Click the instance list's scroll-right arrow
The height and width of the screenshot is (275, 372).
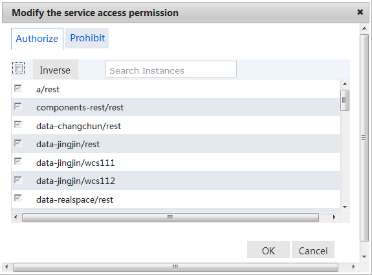click(334, 217)
